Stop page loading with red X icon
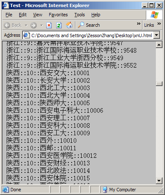The width and height of the screenshot is (165, 195). click(x=49, y=25)
